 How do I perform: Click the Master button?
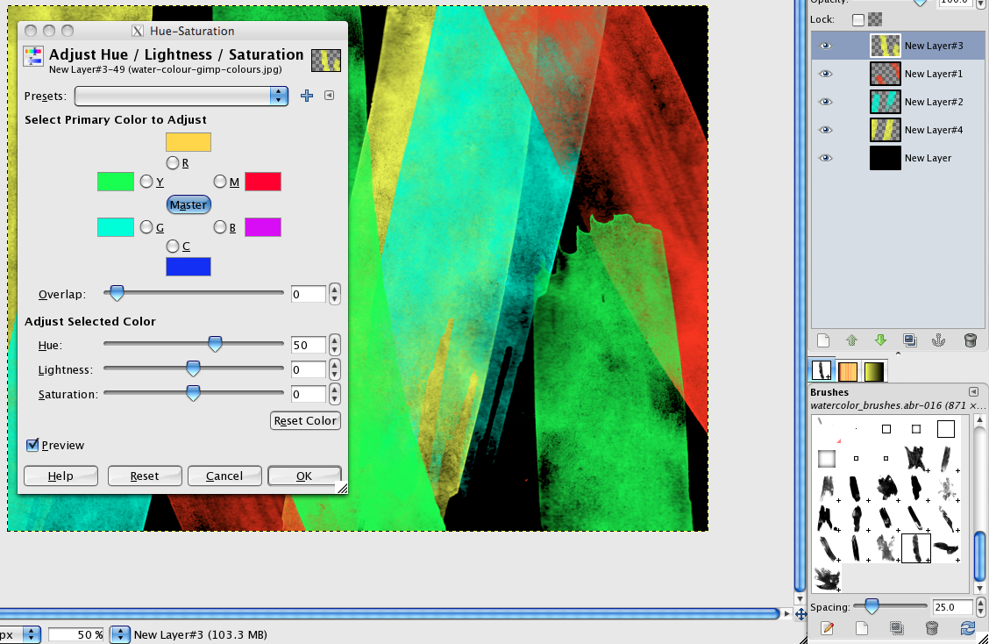(x=189, y=204)
